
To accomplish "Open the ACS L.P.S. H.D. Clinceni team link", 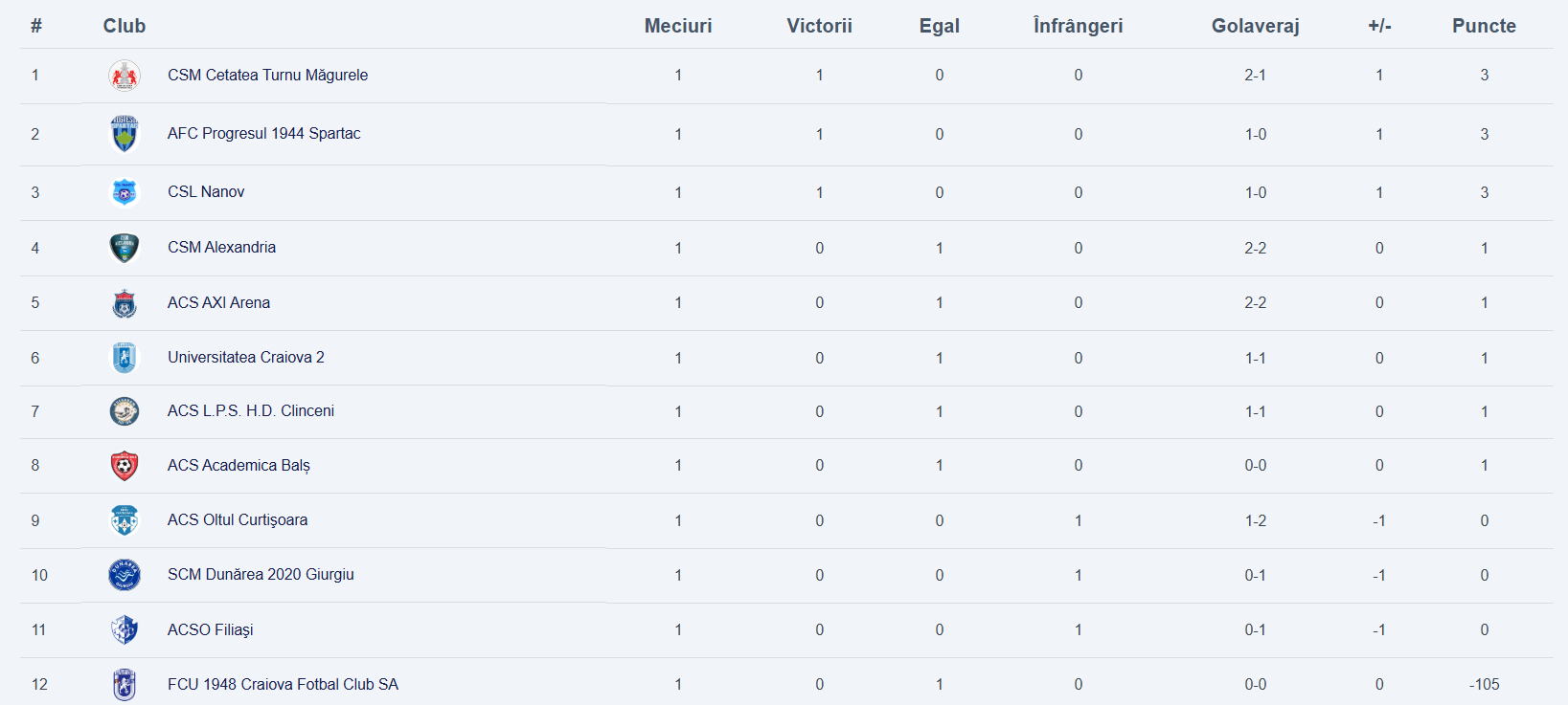I will tap(251, 411).
